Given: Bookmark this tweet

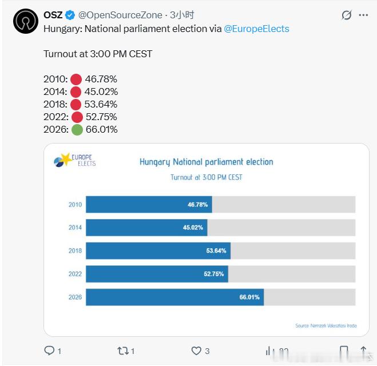Looking at the screenshot, I should pyautogui.click(x=344, y=351).
